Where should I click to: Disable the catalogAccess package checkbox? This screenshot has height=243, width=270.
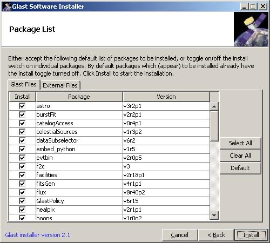coord(22,123)
